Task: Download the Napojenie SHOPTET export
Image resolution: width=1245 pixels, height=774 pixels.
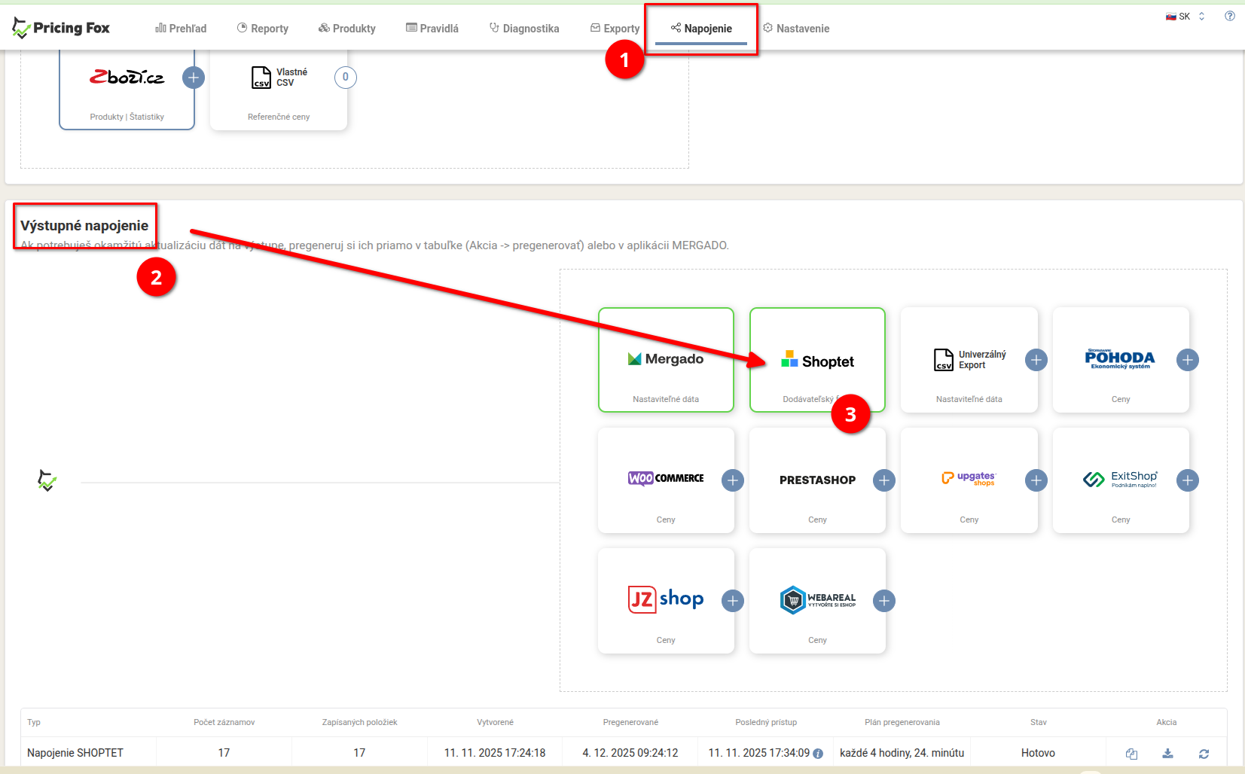Action: (x=1167, y=754)
